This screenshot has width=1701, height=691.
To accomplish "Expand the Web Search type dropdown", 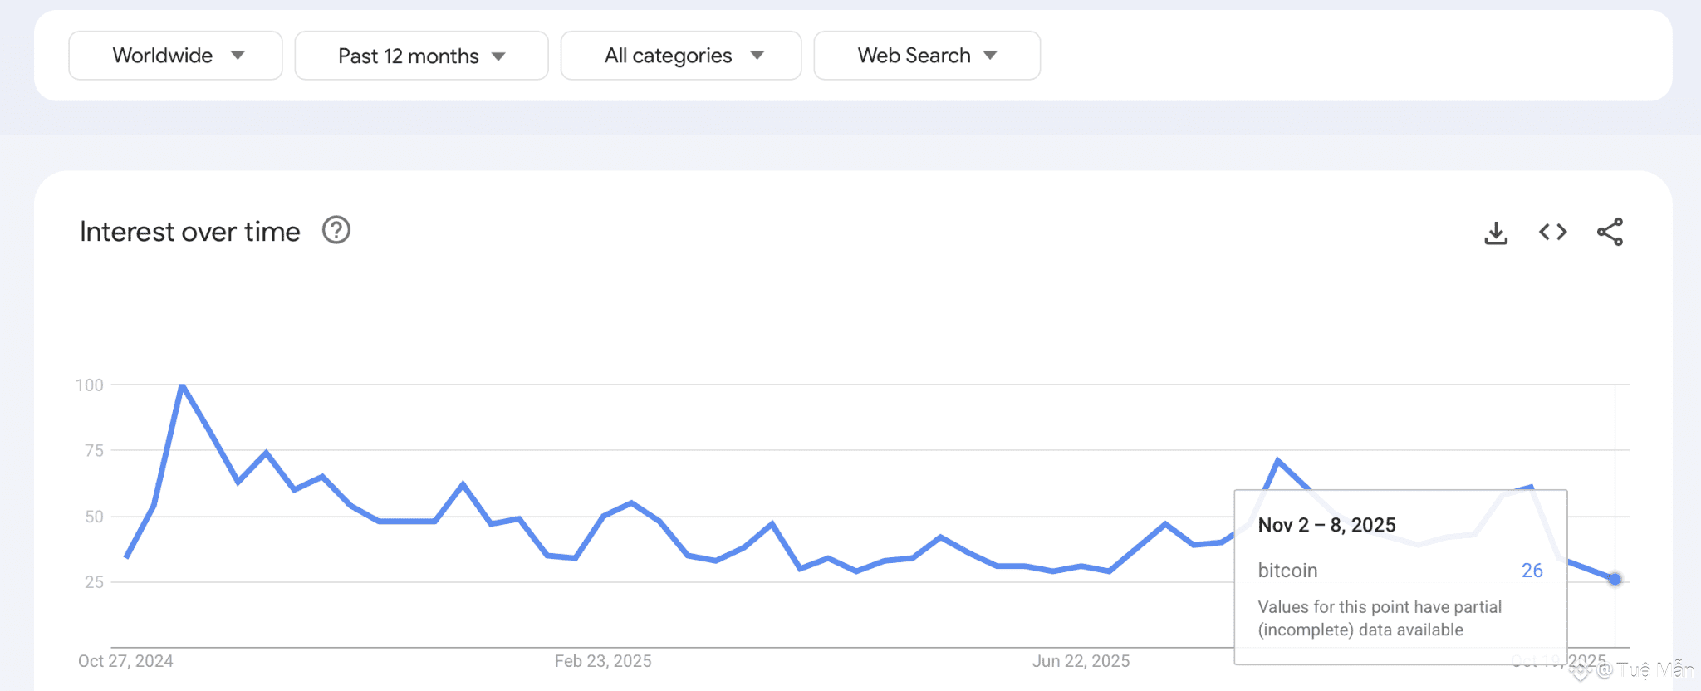I will coord(927,56).
